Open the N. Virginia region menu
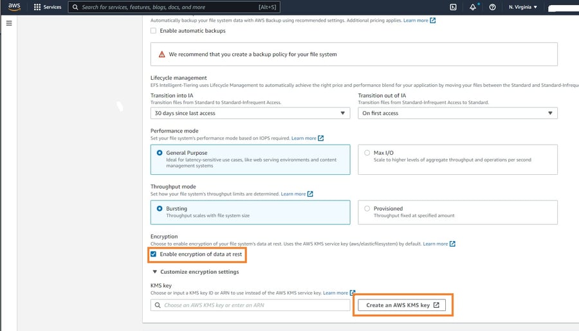Image resolution: width=579 pixels, height=331 pixels. click(522, 7)
